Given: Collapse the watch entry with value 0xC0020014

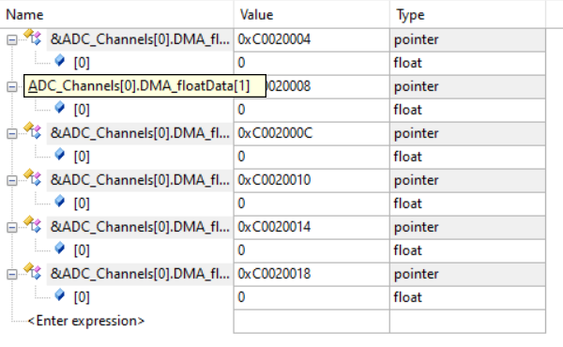Looking at the screenshot, I should (12, 228).
